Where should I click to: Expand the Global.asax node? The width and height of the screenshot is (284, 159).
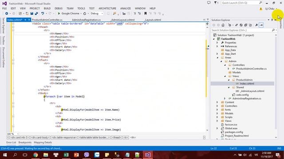tap(217, 129)
